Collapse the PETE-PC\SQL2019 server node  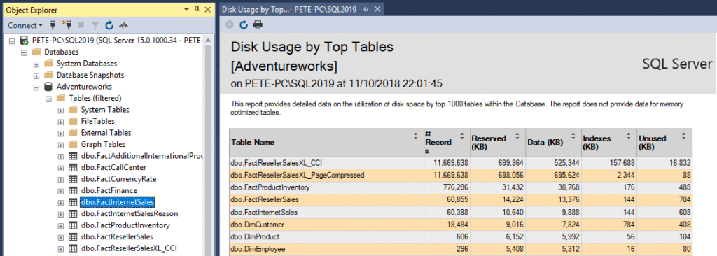coord(12,41)
